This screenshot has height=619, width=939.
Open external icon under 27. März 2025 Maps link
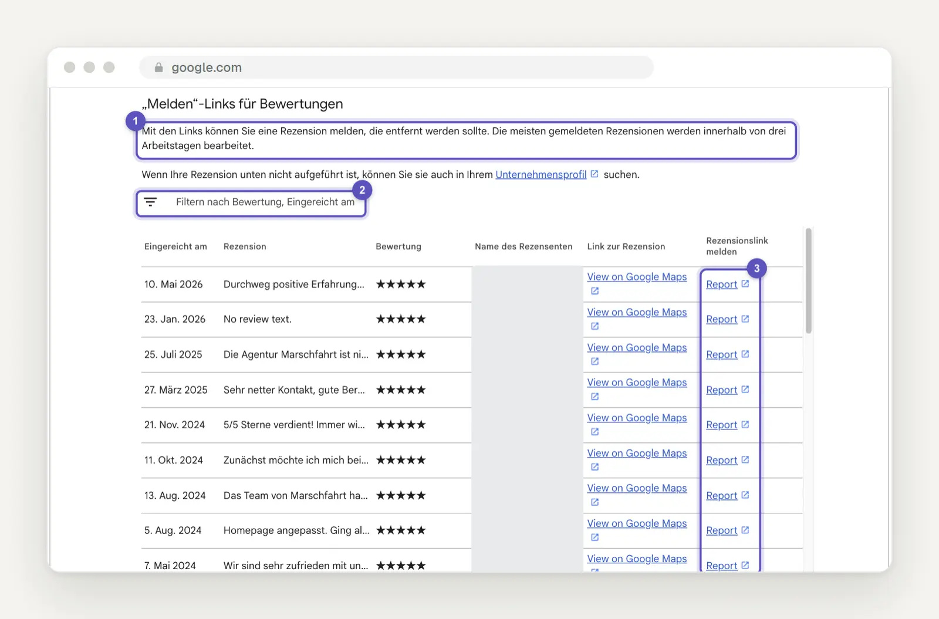coord(595,397)
